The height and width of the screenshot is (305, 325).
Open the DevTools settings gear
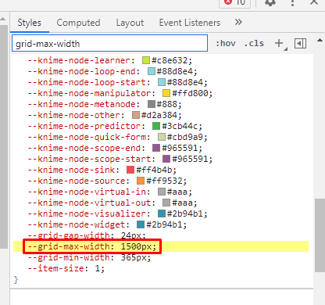pyautogui.click(x=270, y=2)
